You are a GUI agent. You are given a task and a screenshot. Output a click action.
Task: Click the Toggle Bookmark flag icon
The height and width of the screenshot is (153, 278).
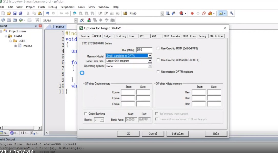[75, 13]
